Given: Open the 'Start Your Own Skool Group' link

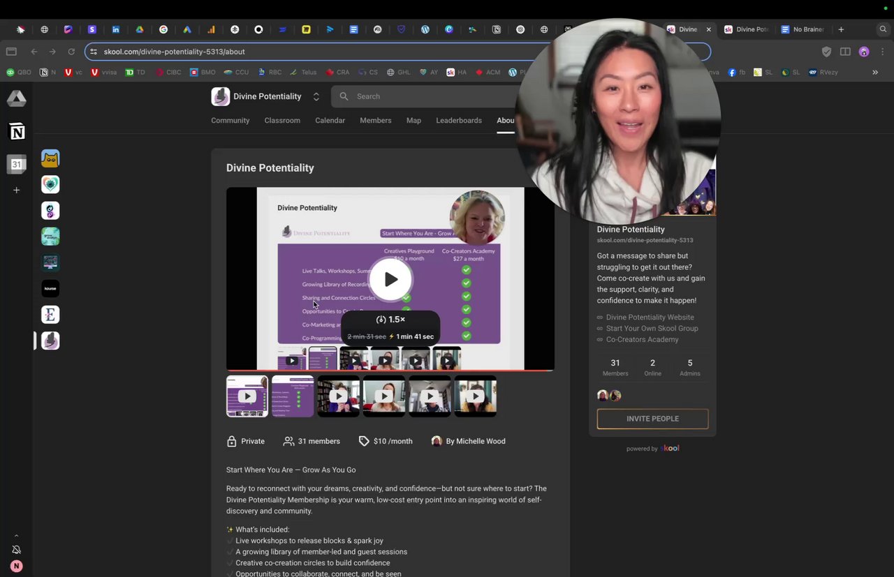Looking at the screenshot, I should click(x=652, y=329).
